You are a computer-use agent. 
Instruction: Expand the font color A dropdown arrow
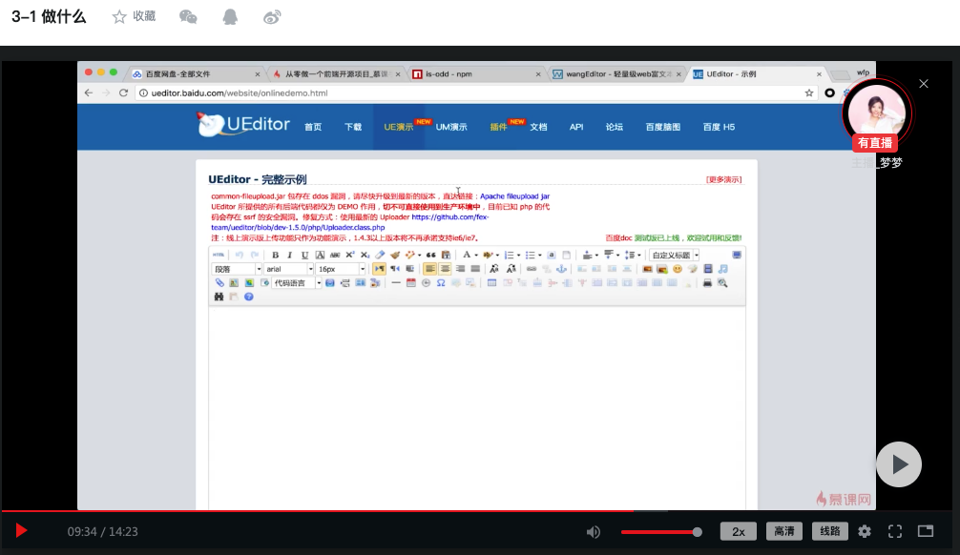point(476,256)
